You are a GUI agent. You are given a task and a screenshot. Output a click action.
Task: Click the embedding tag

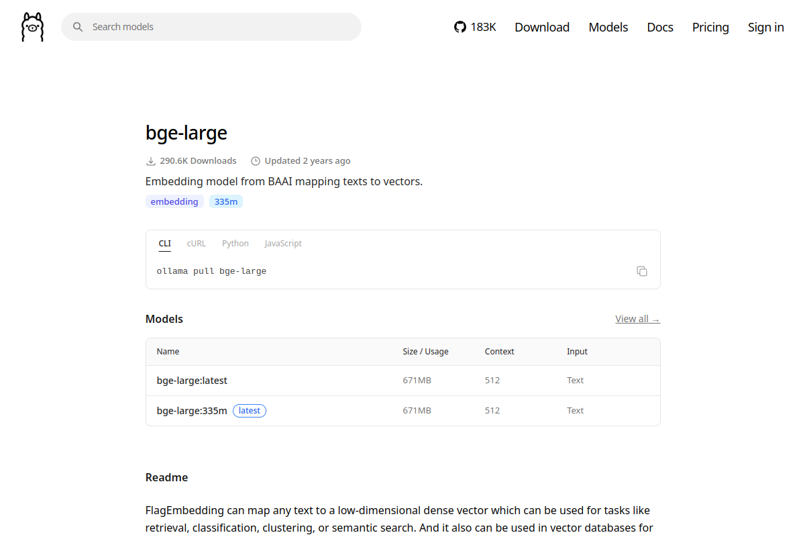(174, 201)
